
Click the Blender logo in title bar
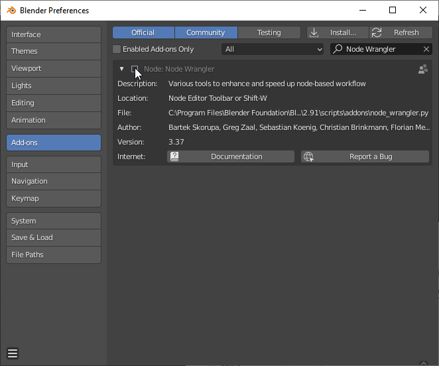point(11,11)
